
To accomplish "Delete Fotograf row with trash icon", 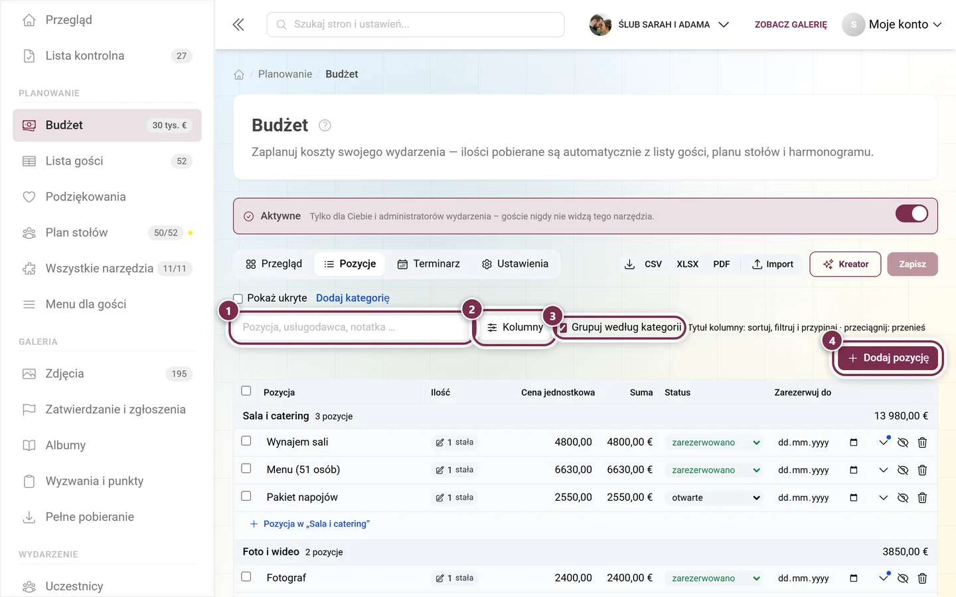I will click(922, 578).
